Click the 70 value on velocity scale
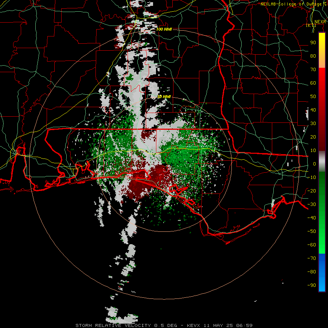The width and height of the screenshot is (328, 328). click(313, 70)
